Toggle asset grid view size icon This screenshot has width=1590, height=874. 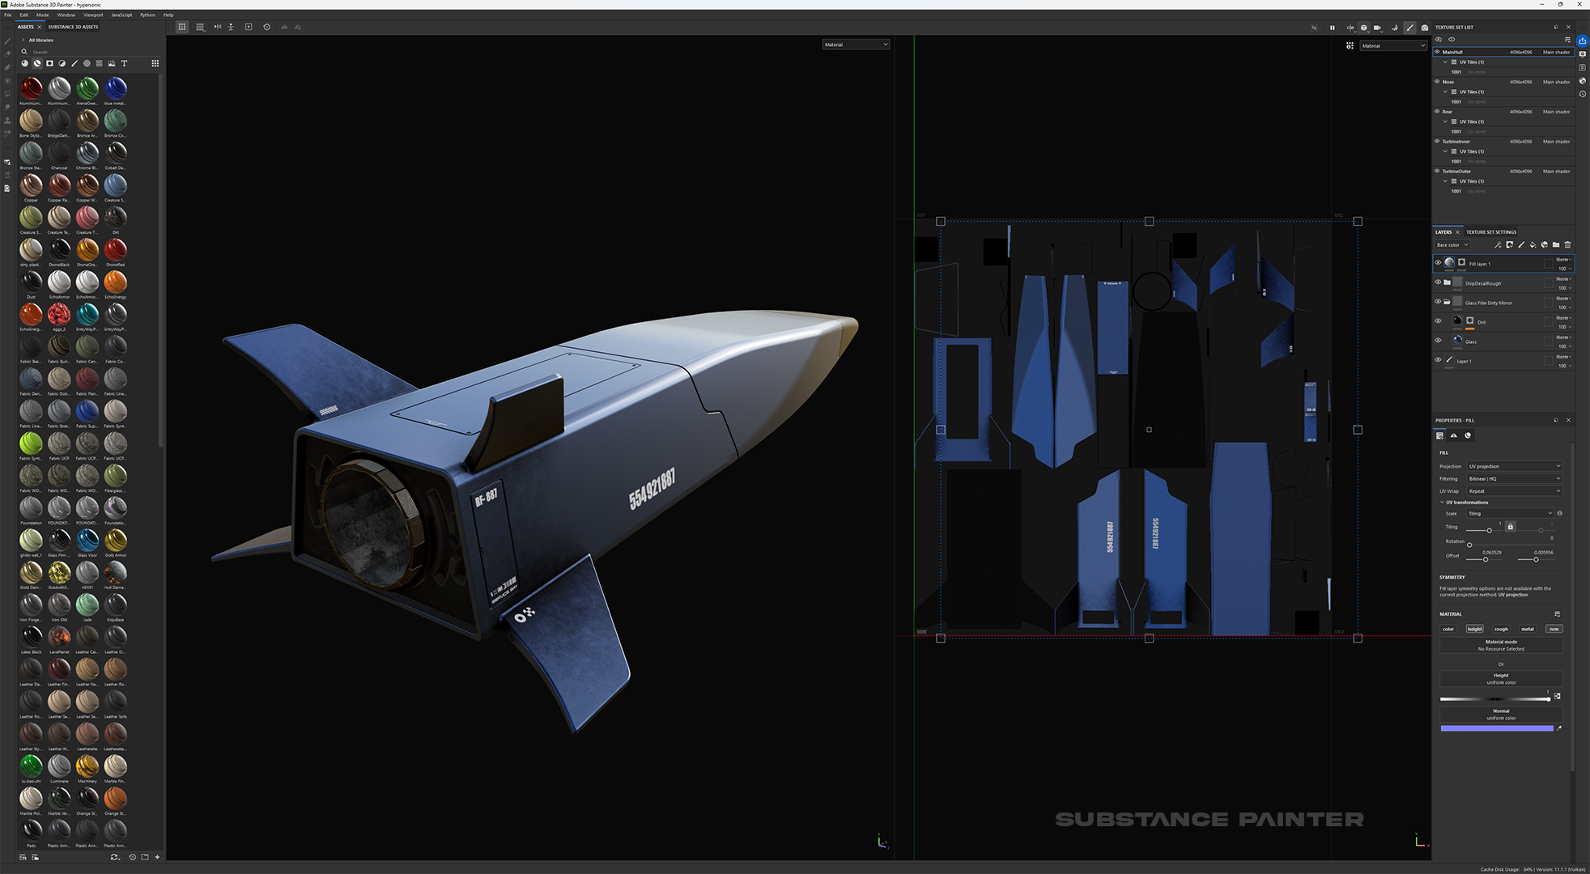point(155,63)
